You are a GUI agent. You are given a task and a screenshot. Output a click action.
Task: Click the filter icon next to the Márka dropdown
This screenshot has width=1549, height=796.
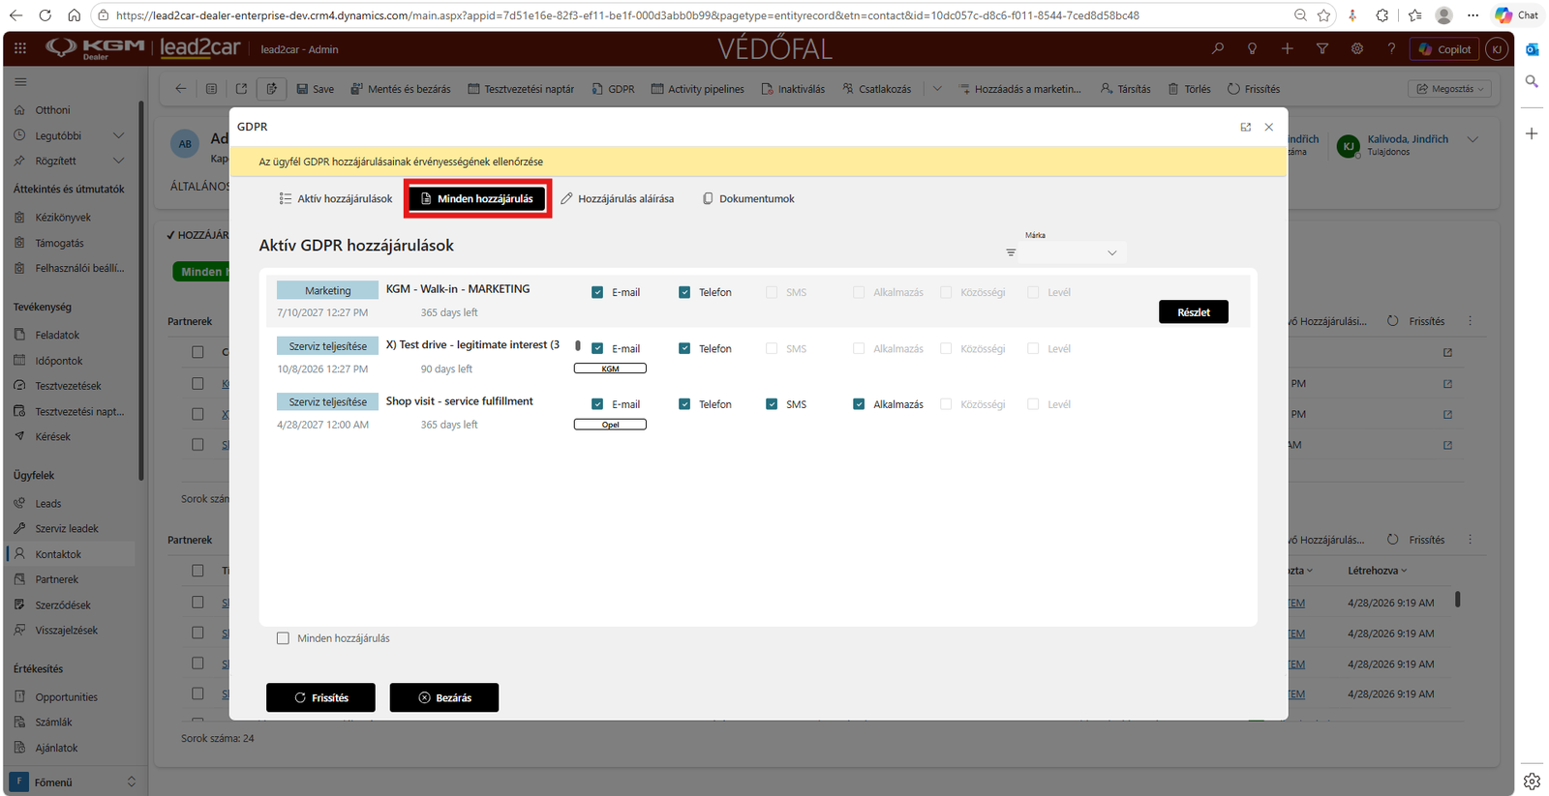pyautogui.click(x=1011, y=252)
